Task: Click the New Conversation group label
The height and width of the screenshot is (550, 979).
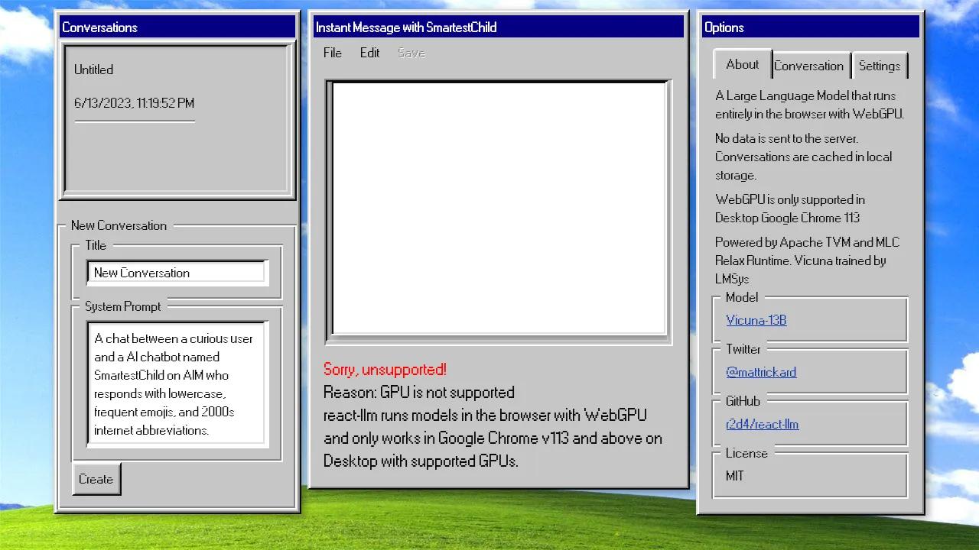Action: point(119,225)
